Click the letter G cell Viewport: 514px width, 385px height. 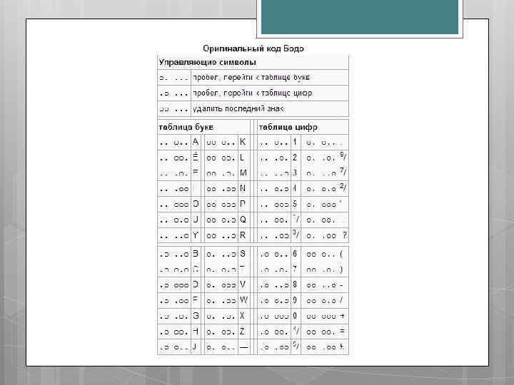click(x=196, y=316)
